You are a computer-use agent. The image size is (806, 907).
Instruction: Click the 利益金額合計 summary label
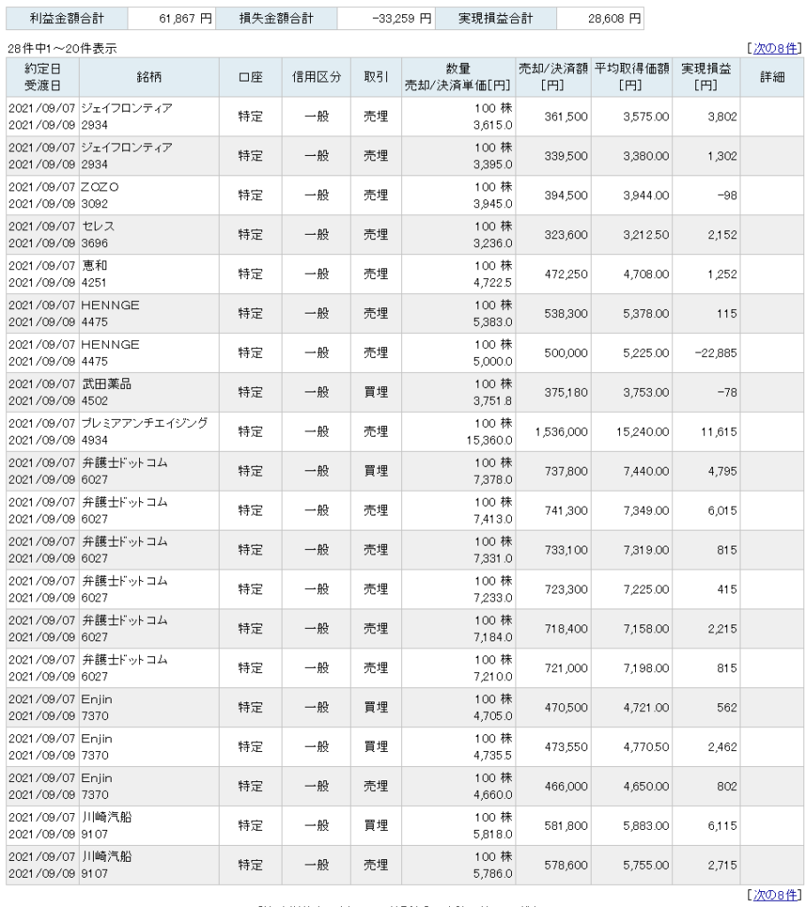[x=67, y=19]
